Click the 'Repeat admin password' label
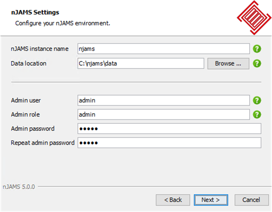The image size is (272, 212). (x=43, y=143)
